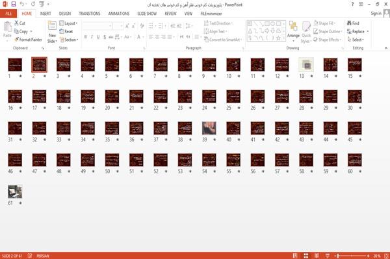The image size is (390, 259).
Task: Toggle align text right
Action: point(163,37)
